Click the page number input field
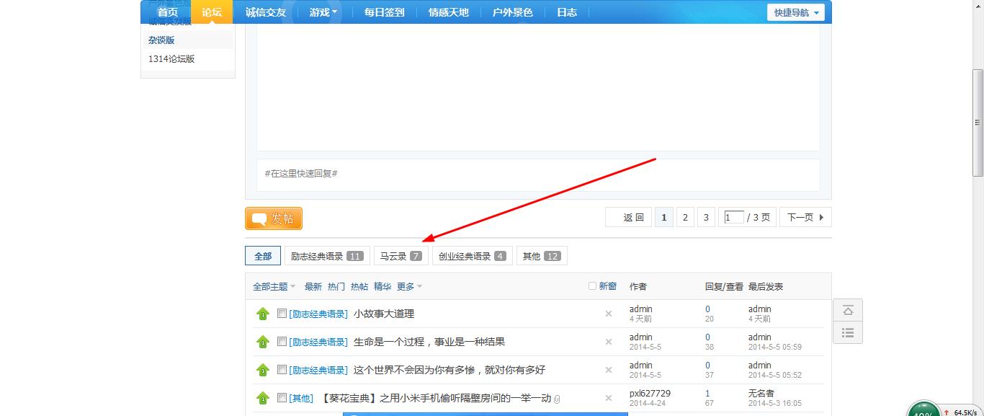984x416 pixels. pos(733,217)
